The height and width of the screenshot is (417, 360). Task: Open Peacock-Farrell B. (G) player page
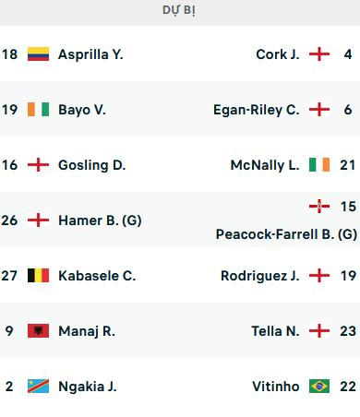286,234
